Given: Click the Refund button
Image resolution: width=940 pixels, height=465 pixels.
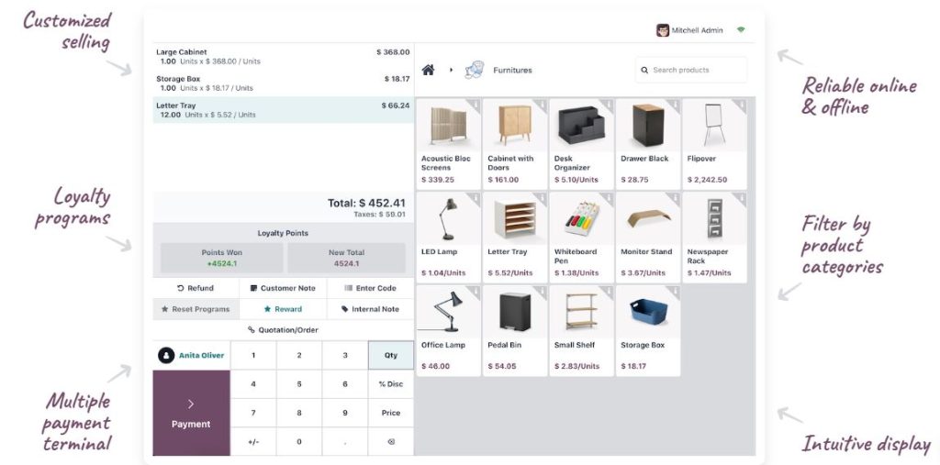Looking at the screenshot, I should (196, 288).
